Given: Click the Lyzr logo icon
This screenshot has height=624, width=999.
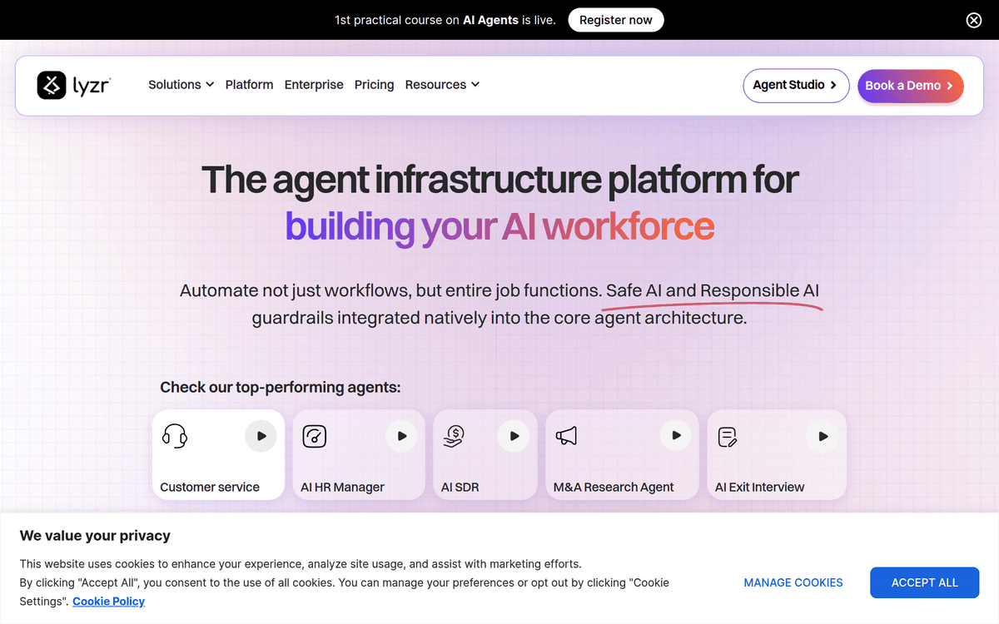Looking at the screenshot, I should click(x=52, y=85).
